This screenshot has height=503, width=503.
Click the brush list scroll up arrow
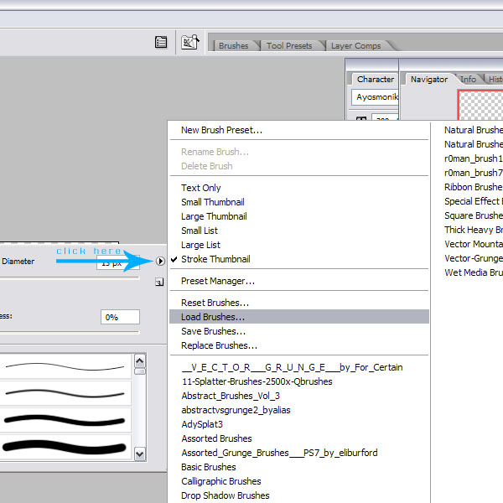[140, 360]
